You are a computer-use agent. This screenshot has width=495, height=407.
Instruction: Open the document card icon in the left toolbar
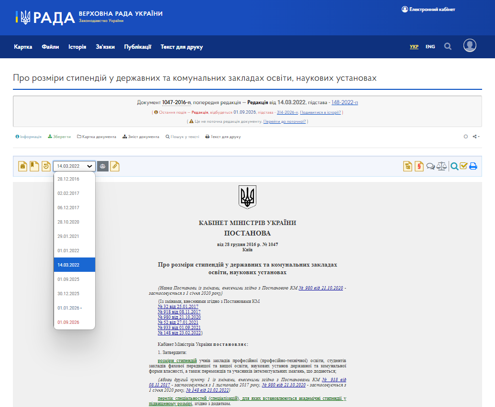coord(22,166)
